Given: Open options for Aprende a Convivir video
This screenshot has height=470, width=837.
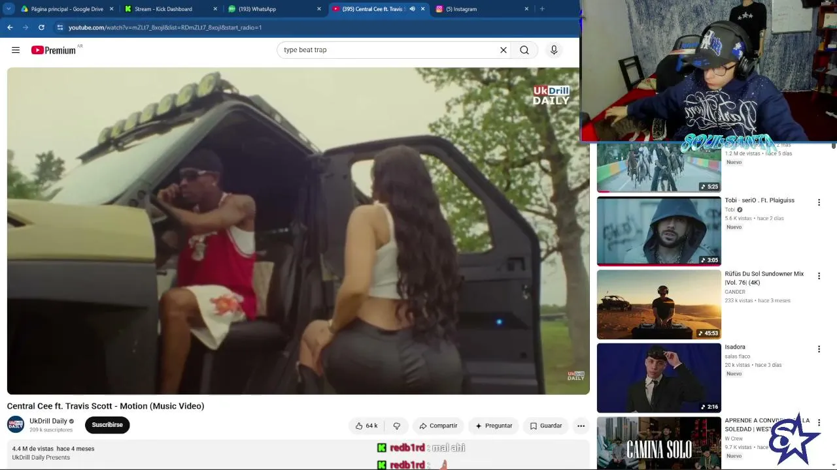Looking at the screenshot, I should click(x=819, y=423).
